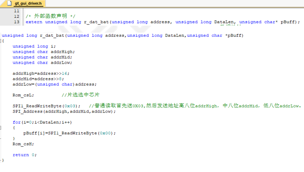Click the 'addrMid=address>>8;' statement
Viewport: 304px width, 172px height.
[38, 79]
